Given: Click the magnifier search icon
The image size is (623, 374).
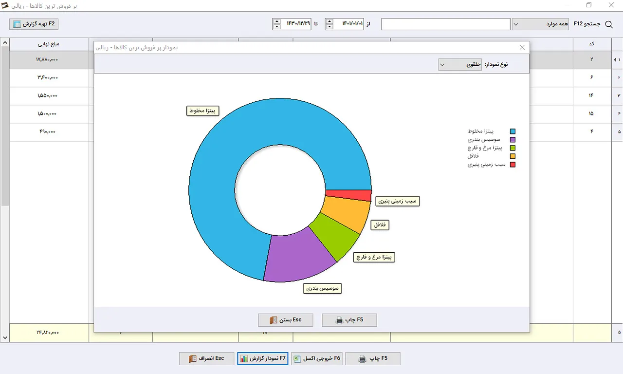Looking at the screenshot, I should [608, 24].
